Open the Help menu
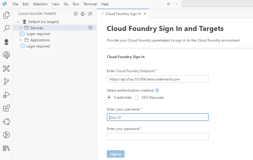The height and width of the screenshot is (160, 253). click(105, 4)
